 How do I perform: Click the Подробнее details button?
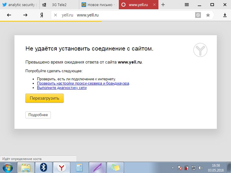coord(38,115)
